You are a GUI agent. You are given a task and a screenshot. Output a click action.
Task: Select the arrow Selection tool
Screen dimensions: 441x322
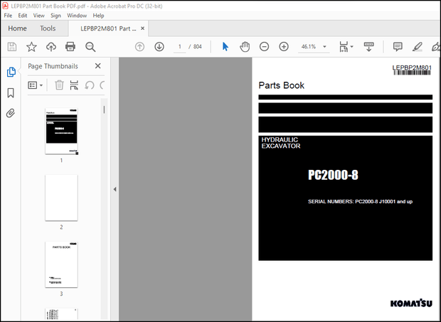pos(225,47)
